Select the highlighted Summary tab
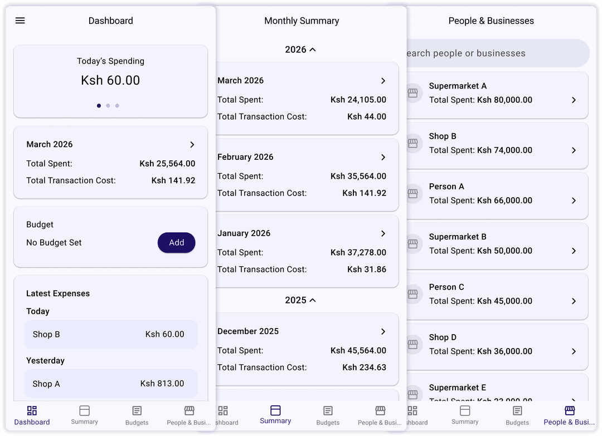The image size is (602, 436). tap(275, 415)
